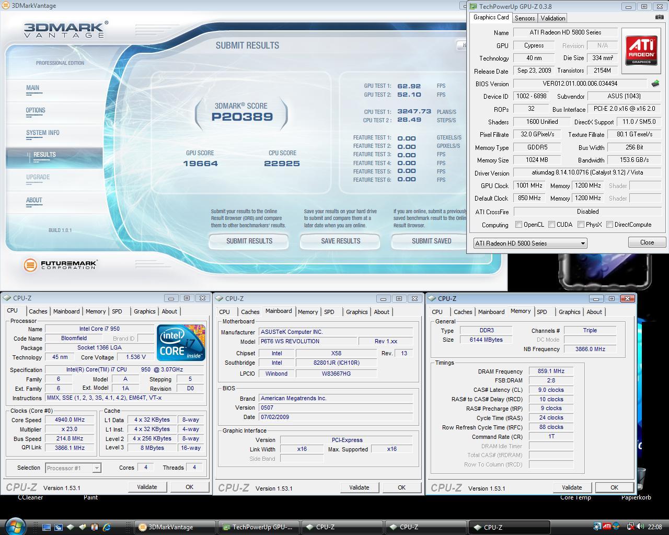Click the TechPowerUp GPU-Z taskbar button

258,527
